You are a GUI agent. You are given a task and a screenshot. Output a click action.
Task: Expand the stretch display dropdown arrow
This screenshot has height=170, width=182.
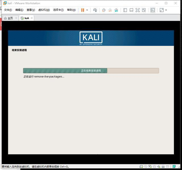[166, 10]
